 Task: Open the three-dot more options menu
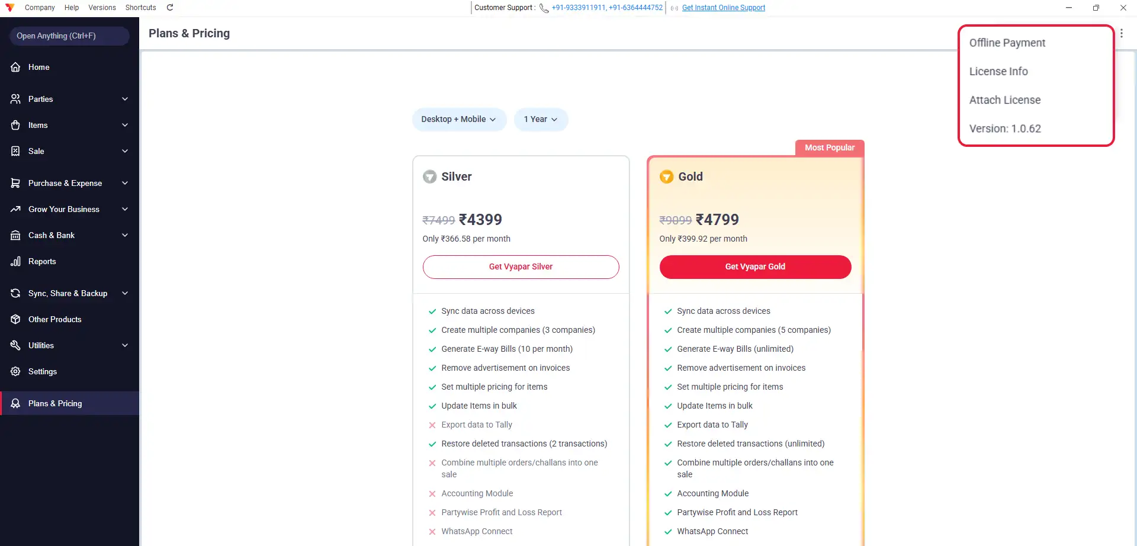[x=1122, y=34]
